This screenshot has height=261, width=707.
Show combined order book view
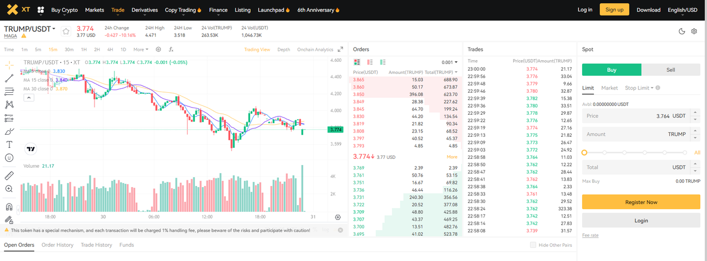(x=357, y=62)
